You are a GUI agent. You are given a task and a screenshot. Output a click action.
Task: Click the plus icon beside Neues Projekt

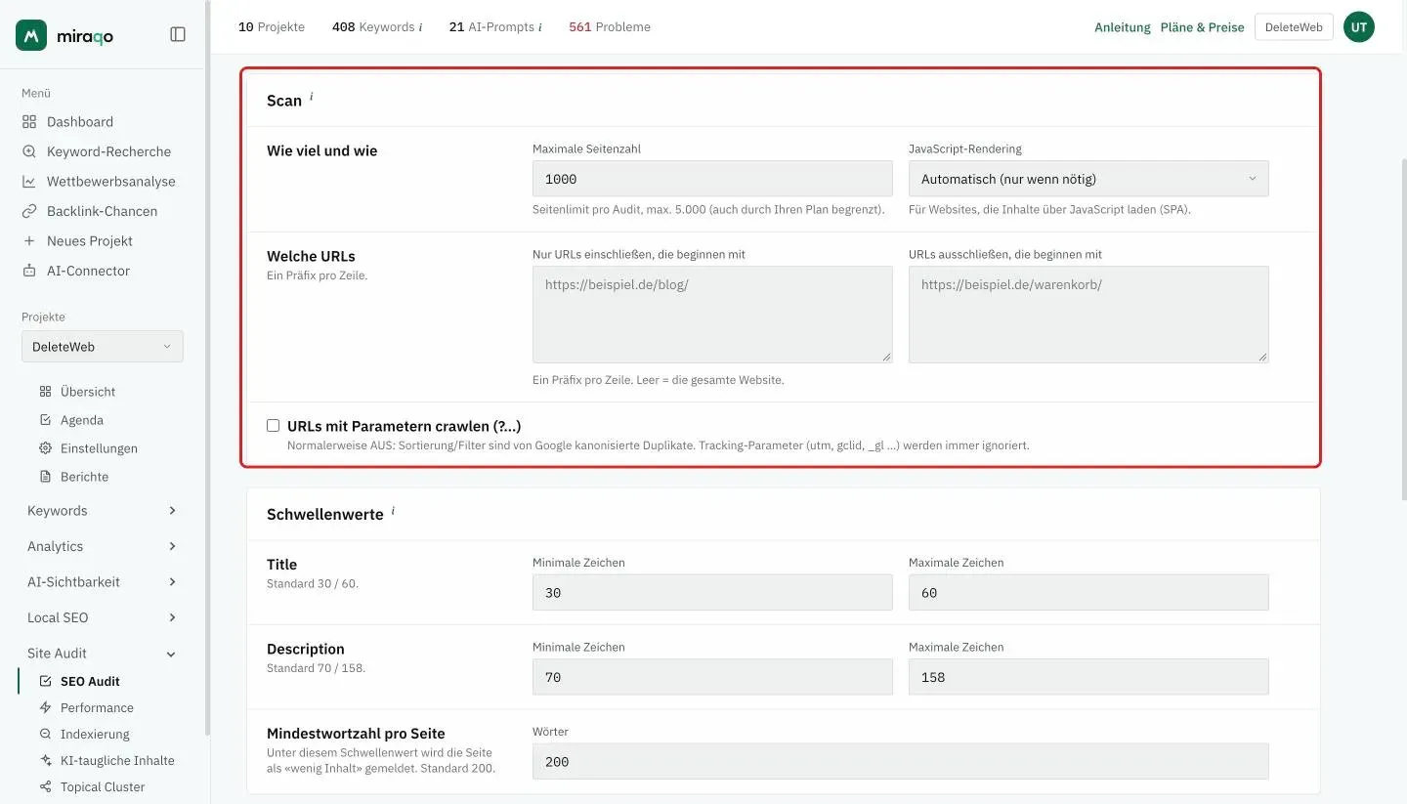point(29,241)
